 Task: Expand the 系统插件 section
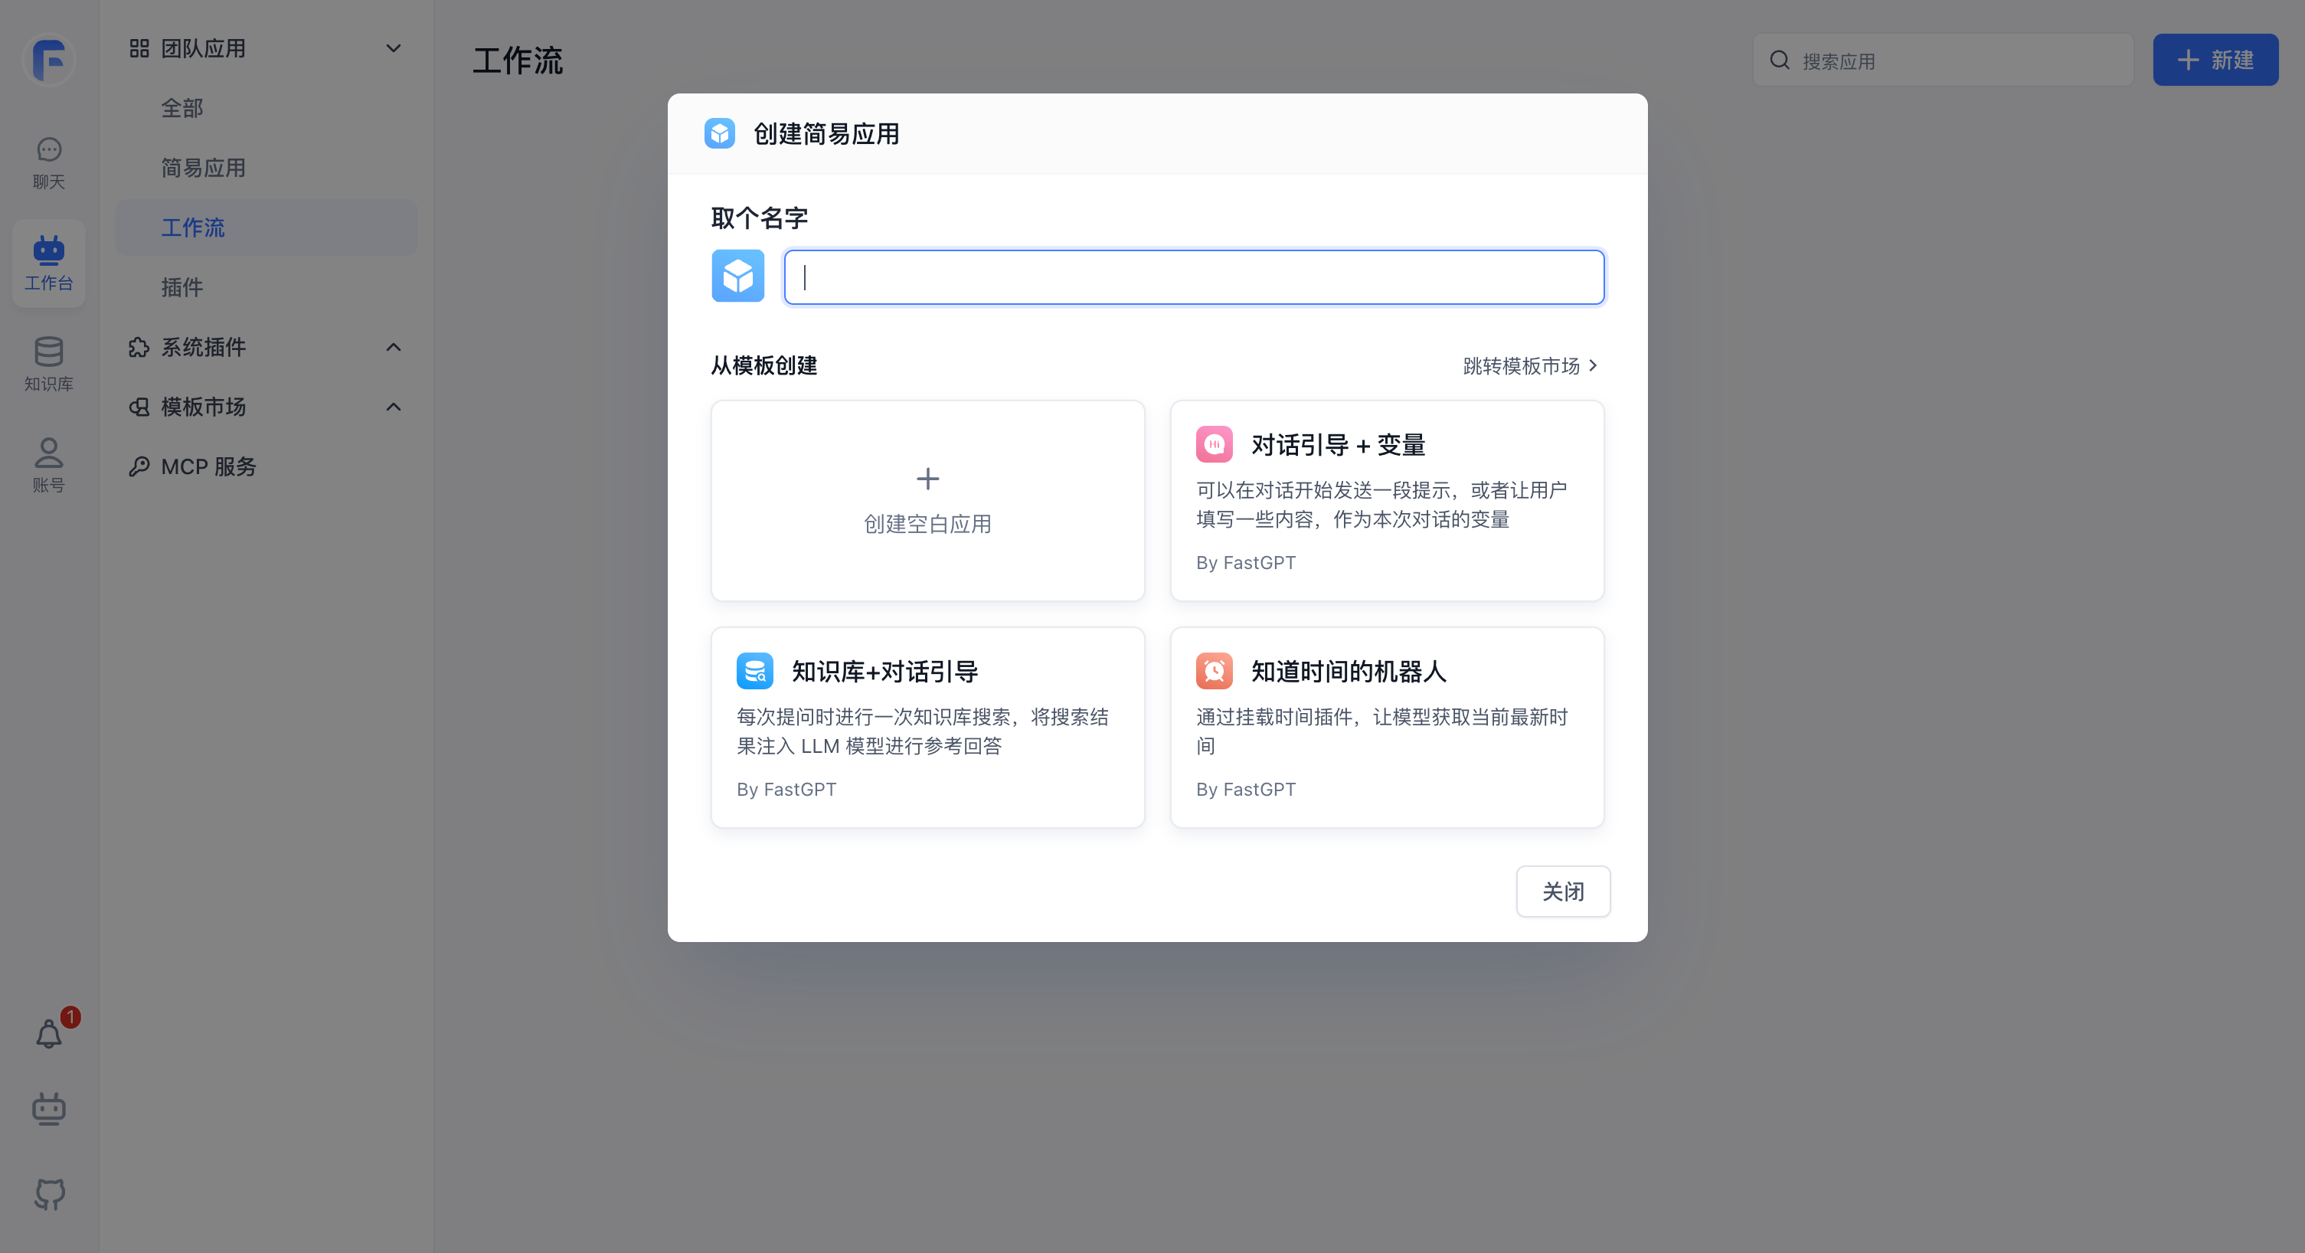[393, 347]
